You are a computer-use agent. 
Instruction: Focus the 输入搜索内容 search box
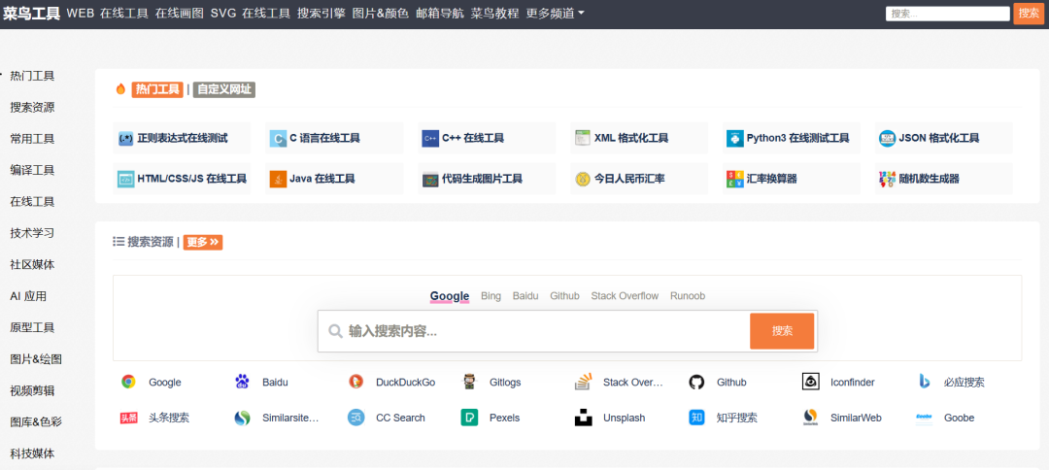[x=534, y=331]
